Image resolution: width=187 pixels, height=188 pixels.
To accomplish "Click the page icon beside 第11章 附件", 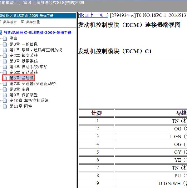I will [5, 106].
